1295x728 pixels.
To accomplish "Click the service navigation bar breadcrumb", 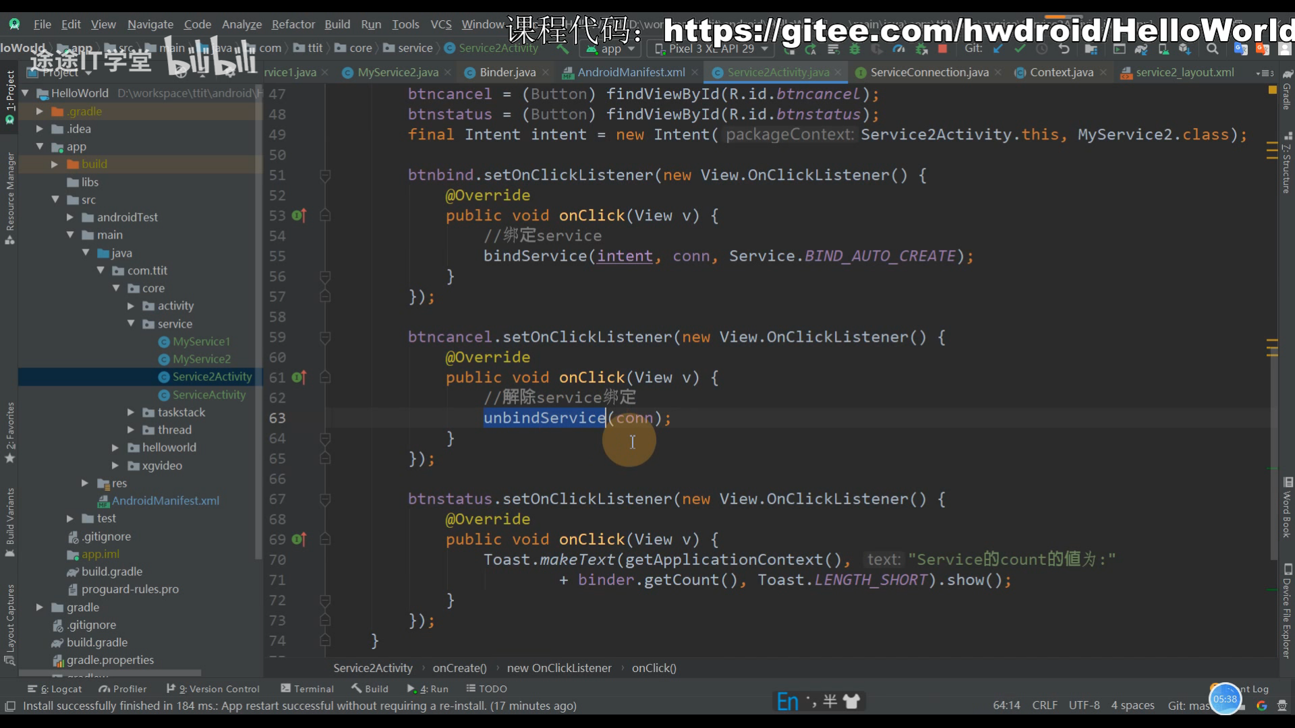I will click(x=409, y=49).
